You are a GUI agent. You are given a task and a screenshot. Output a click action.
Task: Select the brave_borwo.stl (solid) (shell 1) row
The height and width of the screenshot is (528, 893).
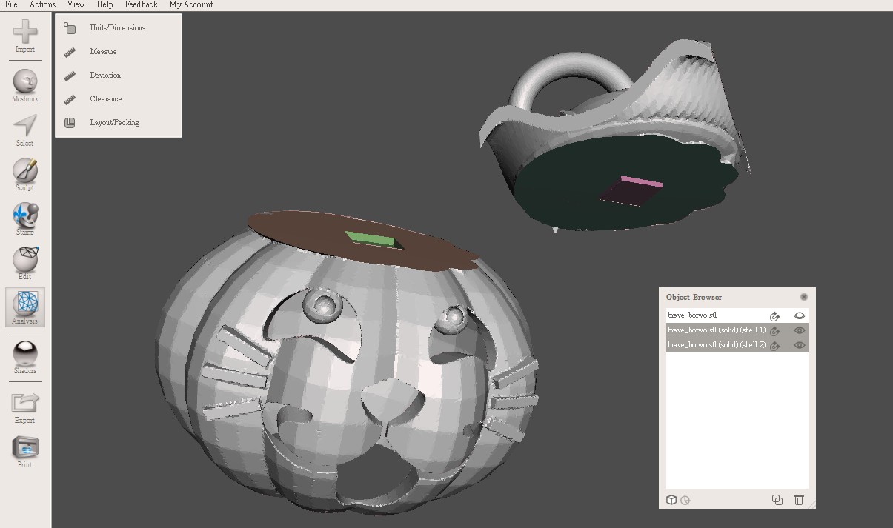pos(737,330)
